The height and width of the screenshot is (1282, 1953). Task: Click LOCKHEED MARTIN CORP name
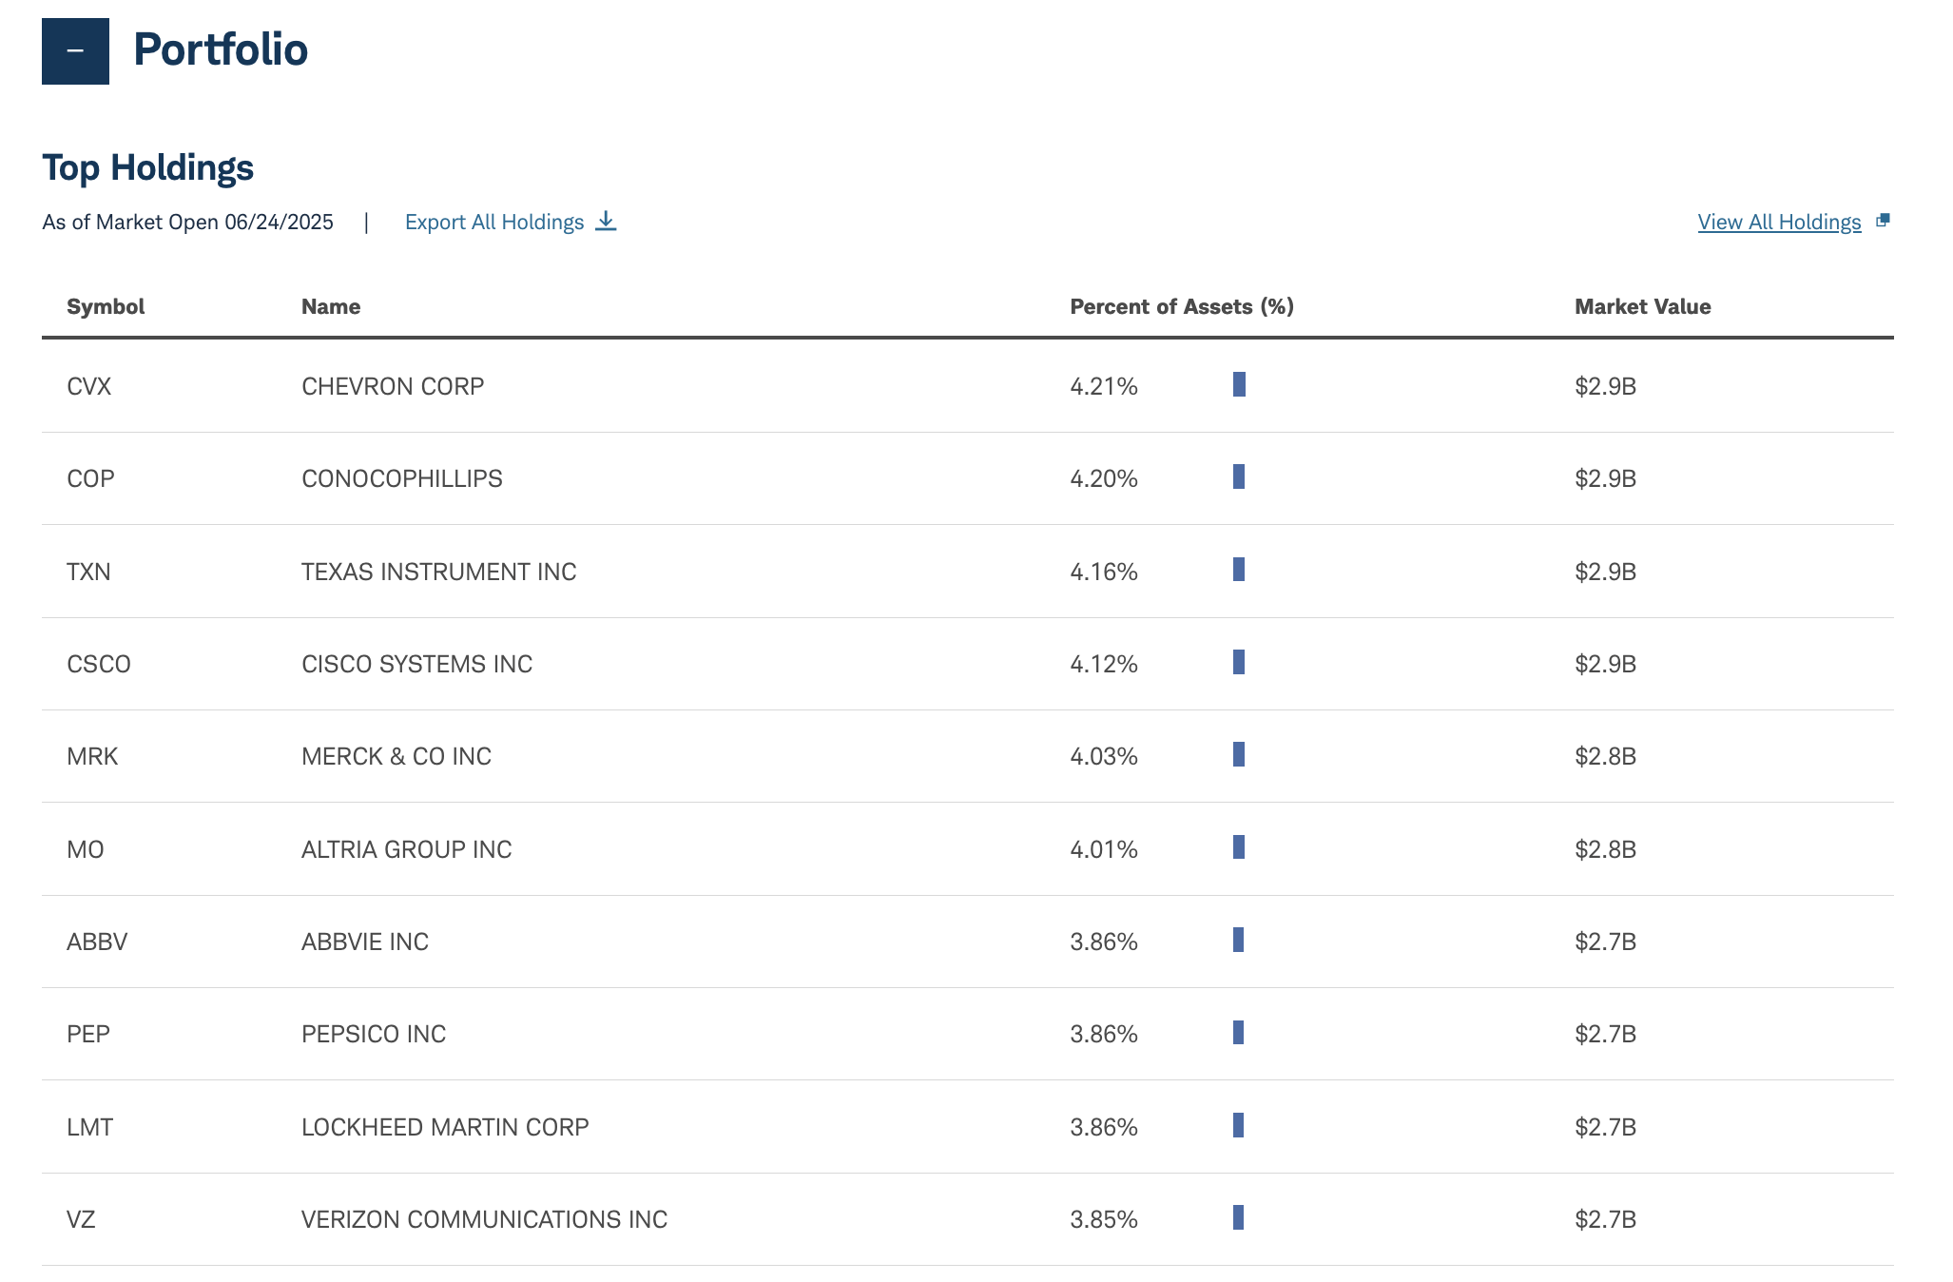click(445, 1127)
